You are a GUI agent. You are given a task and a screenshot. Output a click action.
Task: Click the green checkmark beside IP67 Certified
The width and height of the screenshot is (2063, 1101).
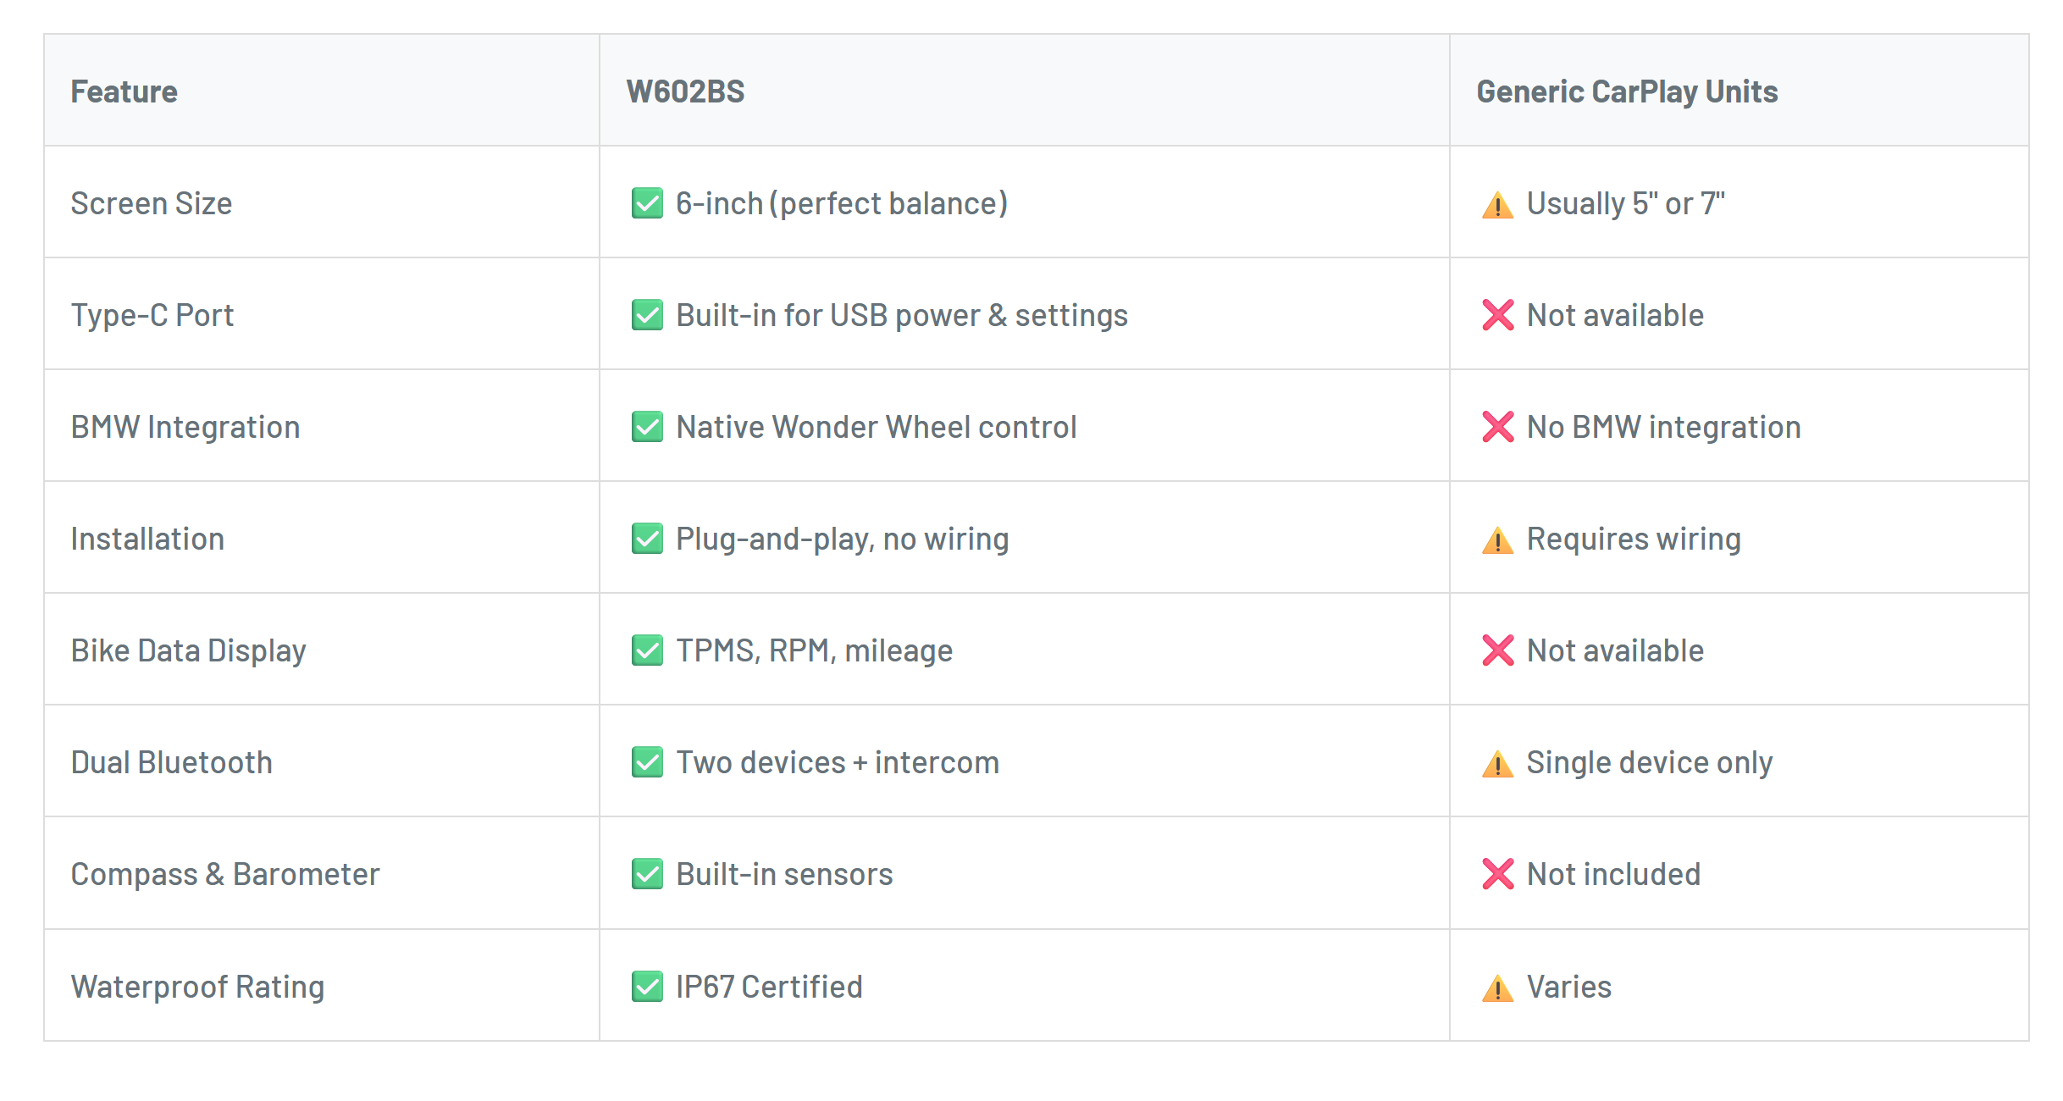647,987
